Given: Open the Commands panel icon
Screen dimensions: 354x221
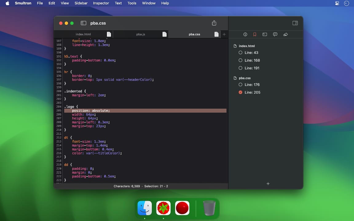Looking at the screenshot, I should (x=265, y=34).
